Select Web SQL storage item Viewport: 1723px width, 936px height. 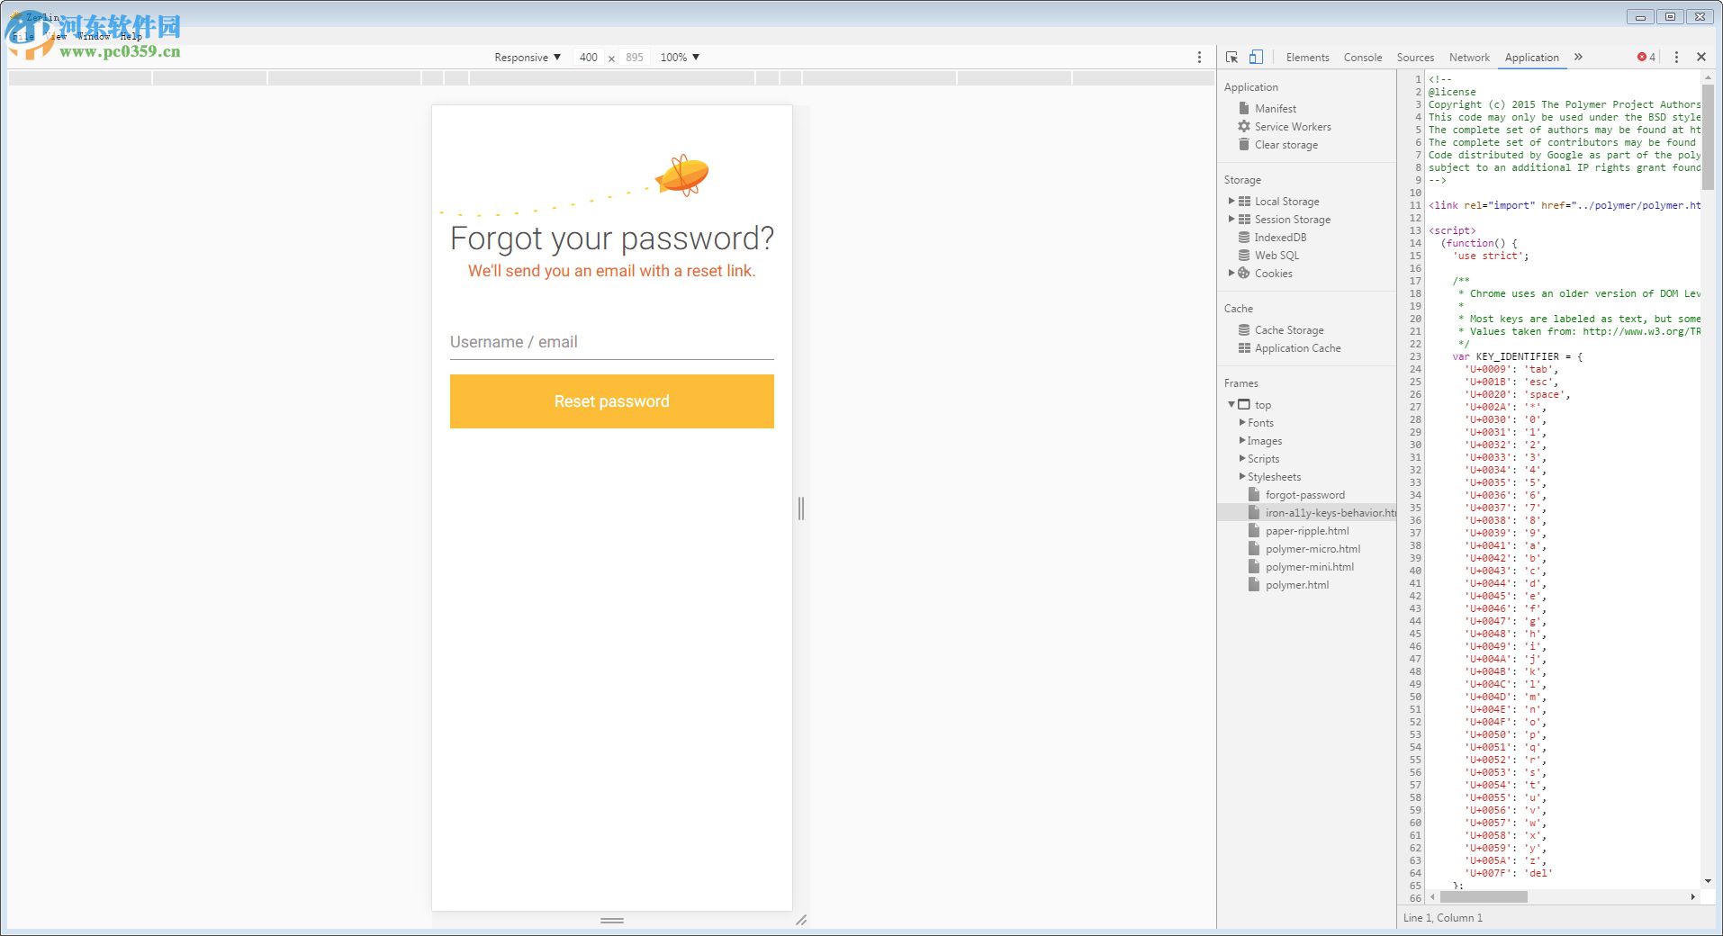1276,255
